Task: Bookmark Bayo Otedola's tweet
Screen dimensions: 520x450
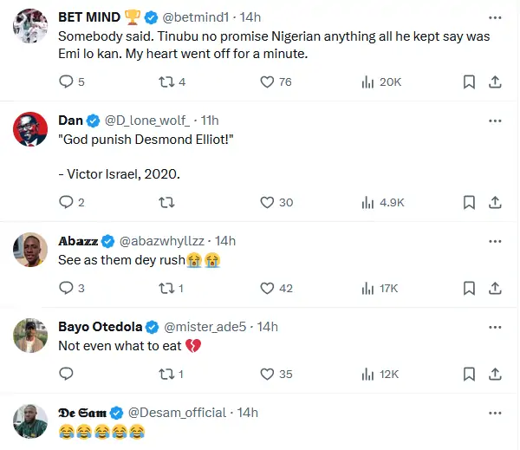Action: pos(468,374)
